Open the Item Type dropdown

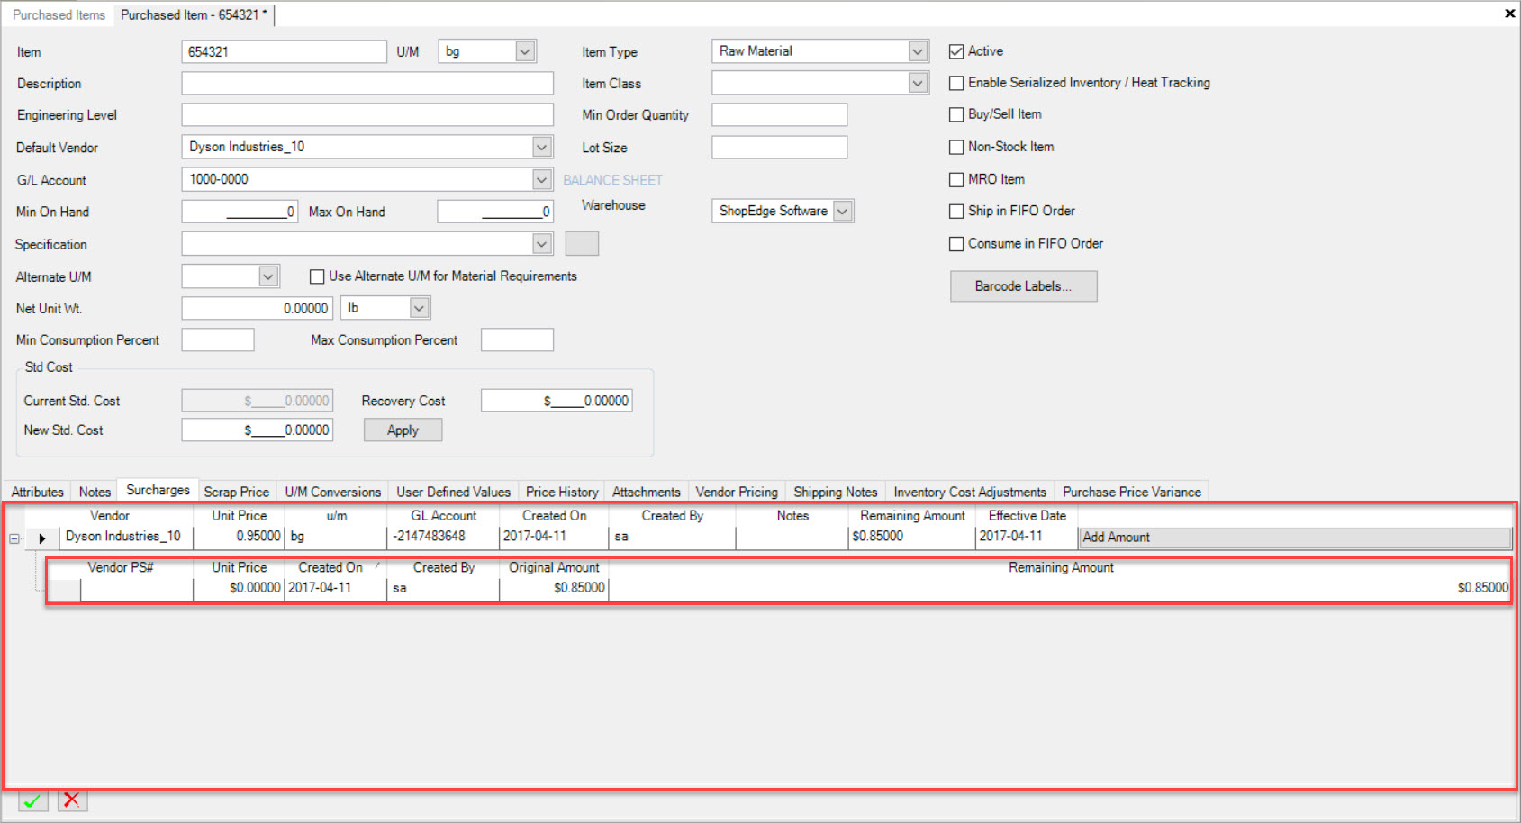(918, 51)
